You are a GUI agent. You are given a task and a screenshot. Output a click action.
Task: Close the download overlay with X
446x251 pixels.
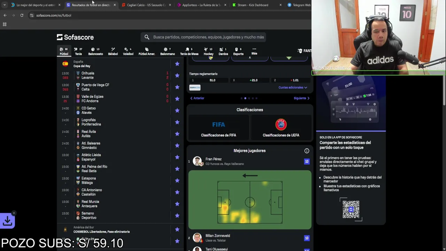[x=14, y=213]
